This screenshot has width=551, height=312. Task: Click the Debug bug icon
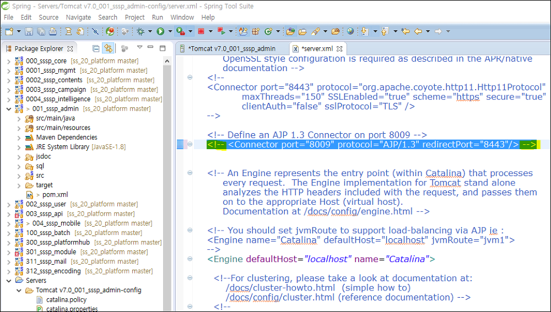[141, 31]
